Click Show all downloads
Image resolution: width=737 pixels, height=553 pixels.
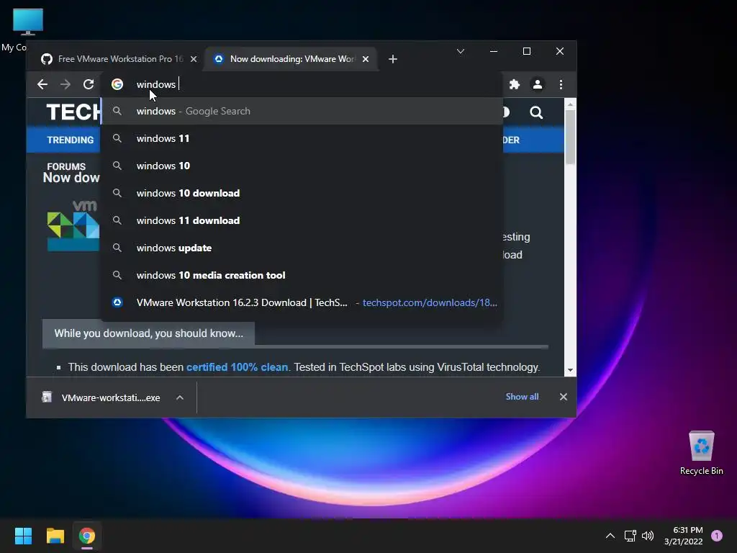pyautogui.click(x=523, y=397)
